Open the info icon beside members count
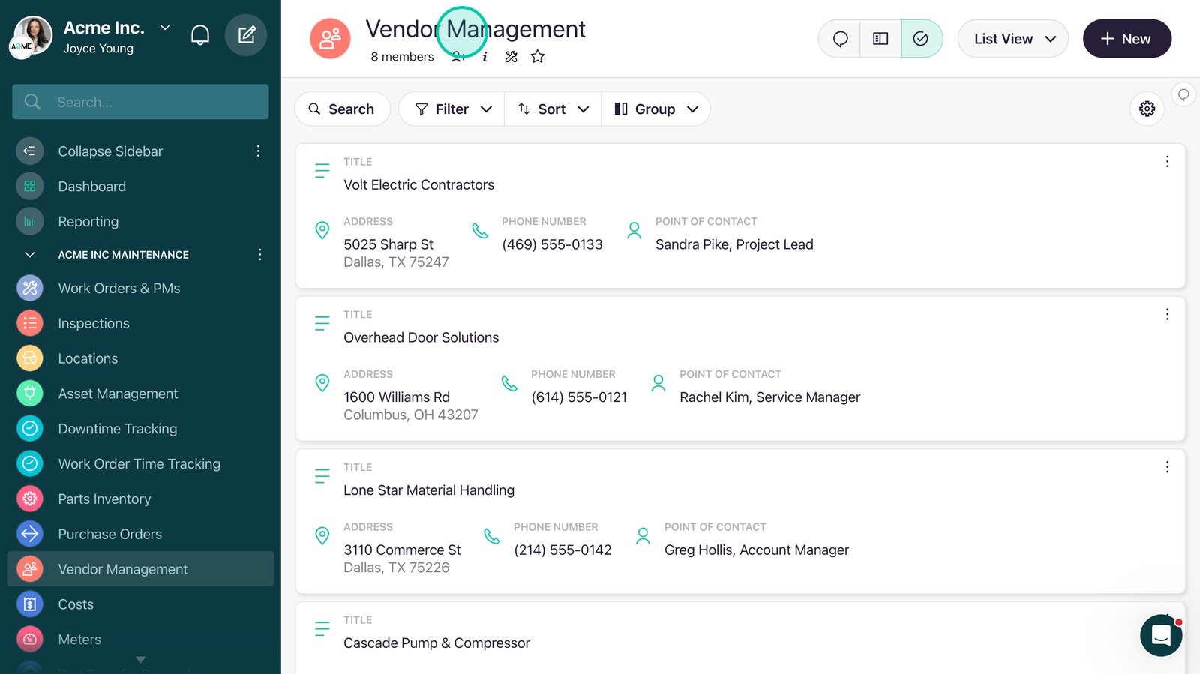 485,57
